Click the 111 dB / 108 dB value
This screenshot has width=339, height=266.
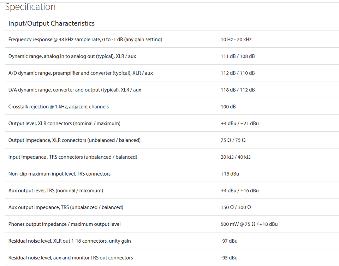[x=238, y=57]
